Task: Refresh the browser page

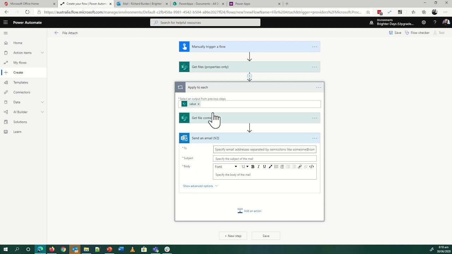Action: (x=27, y=12)
